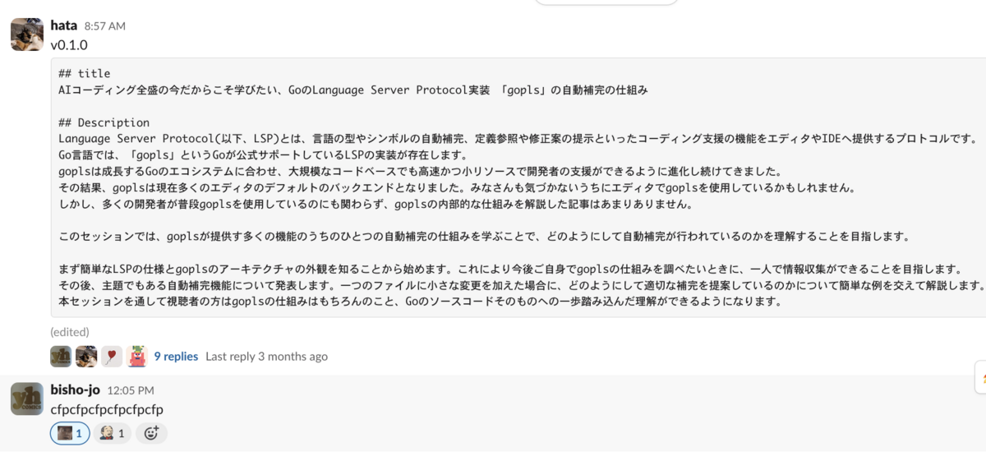The height and width of the screenshot is (461, 986).
Task: Open bisho-jo's profile avatar
Action: (26, 399)
